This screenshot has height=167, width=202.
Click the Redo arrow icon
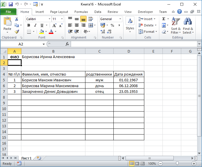pos(26,4)
